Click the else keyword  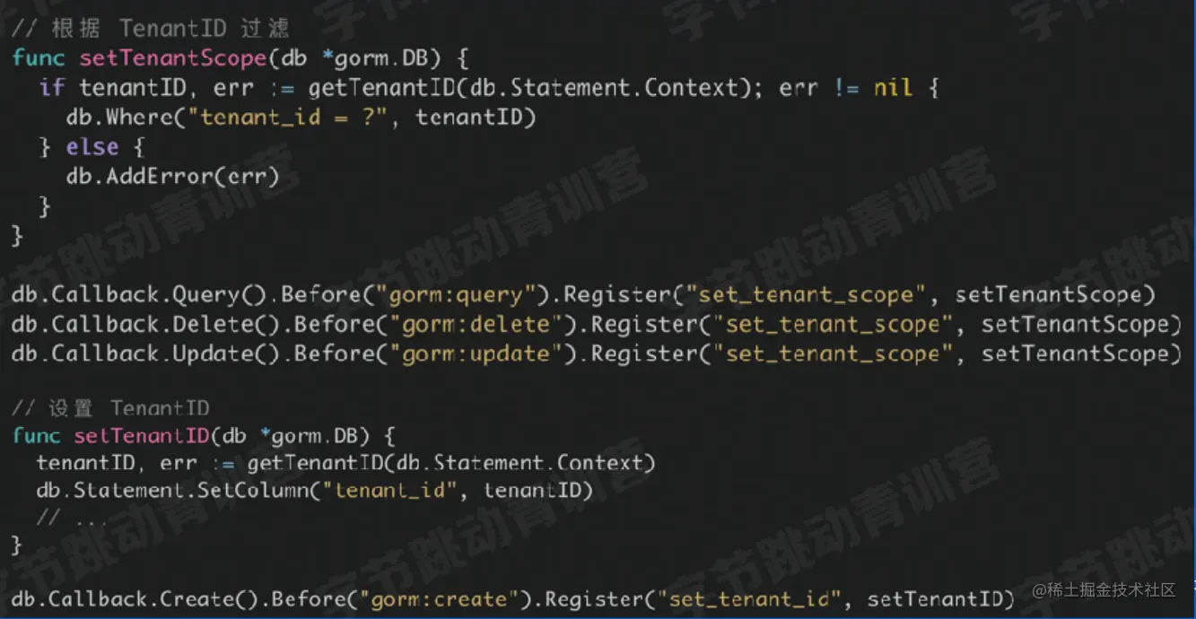click(92, 147)
